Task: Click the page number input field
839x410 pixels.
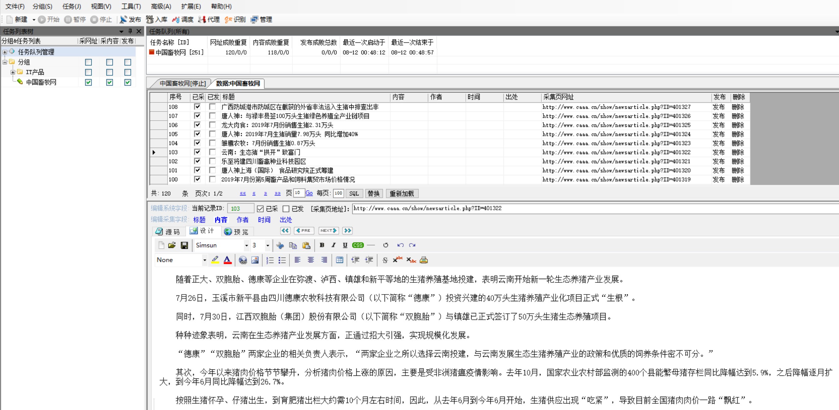Action: [x=299, y=193]
